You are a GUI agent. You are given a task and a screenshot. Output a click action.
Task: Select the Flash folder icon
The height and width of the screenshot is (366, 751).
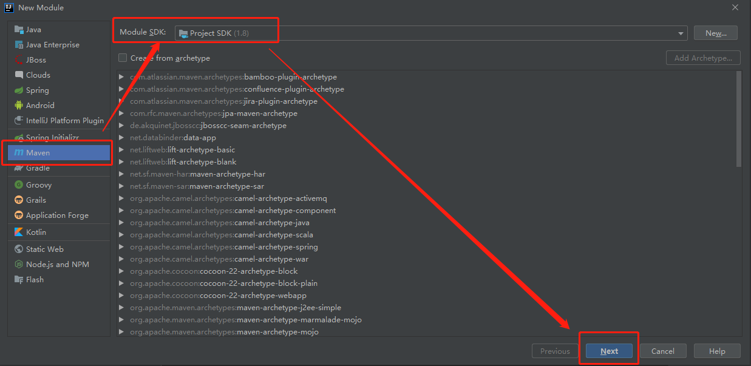point(19,279)
